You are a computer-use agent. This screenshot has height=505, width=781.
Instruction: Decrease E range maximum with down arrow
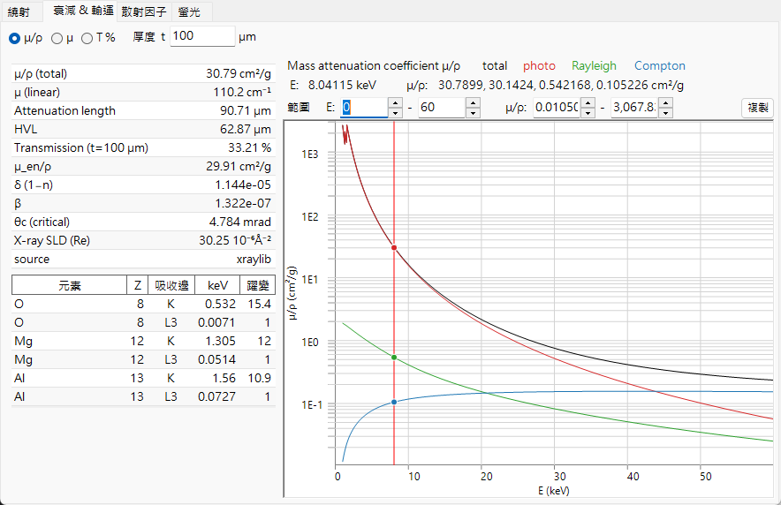(473, 113)
